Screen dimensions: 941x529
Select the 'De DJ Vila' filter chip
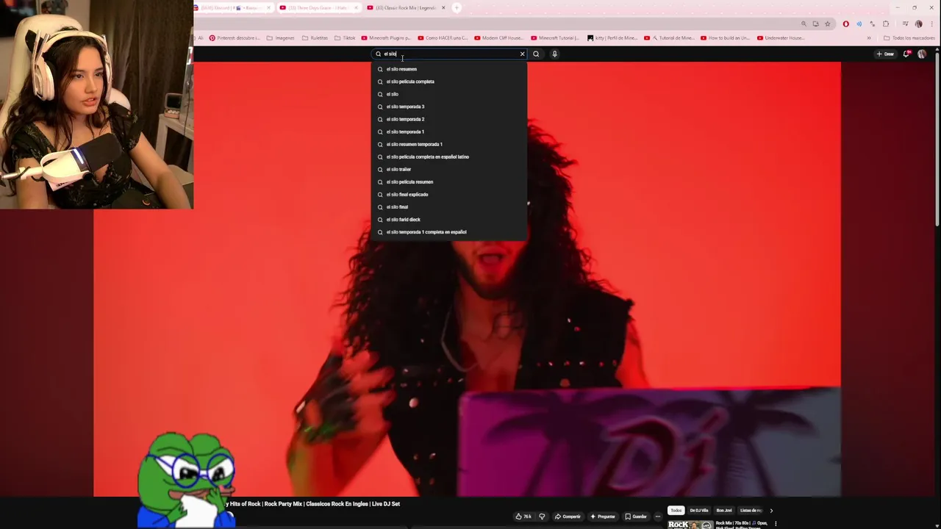tap(699, 510)
